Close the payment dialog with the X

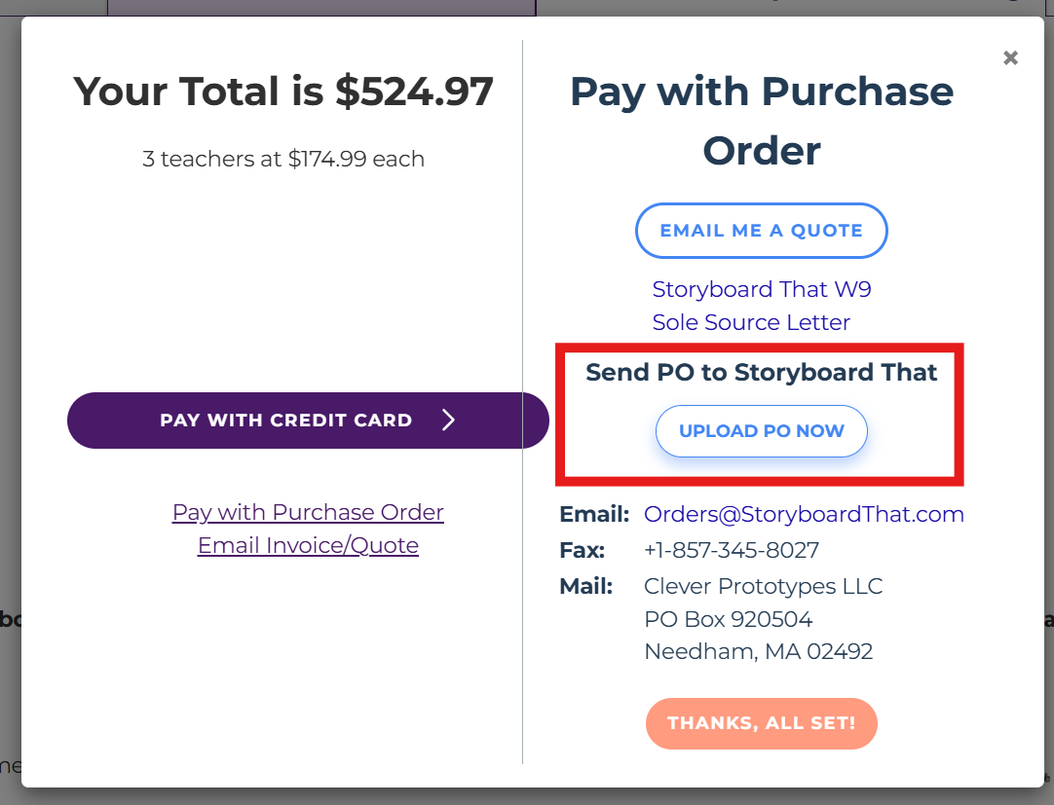[x=1010, y=57]
